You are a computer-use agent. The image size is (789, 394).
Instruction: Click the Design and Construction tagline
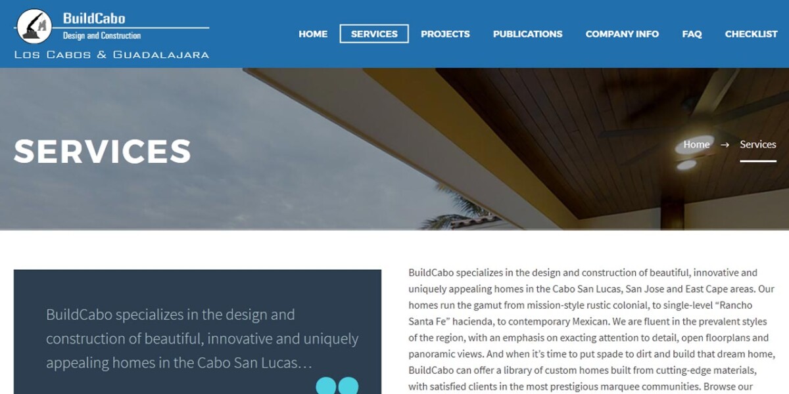click(x=102, y=35)
